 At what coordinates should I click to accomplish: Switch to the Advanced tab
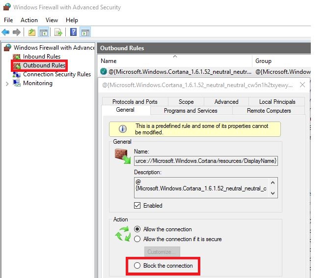click(226, 102)
